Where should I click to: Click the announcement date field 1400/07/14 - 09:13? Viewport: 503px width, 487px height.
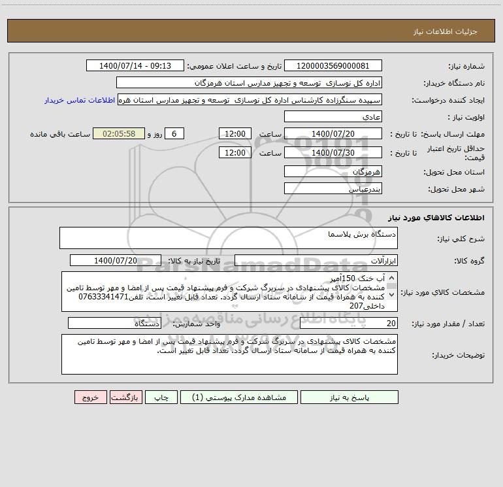click(135, 66)
